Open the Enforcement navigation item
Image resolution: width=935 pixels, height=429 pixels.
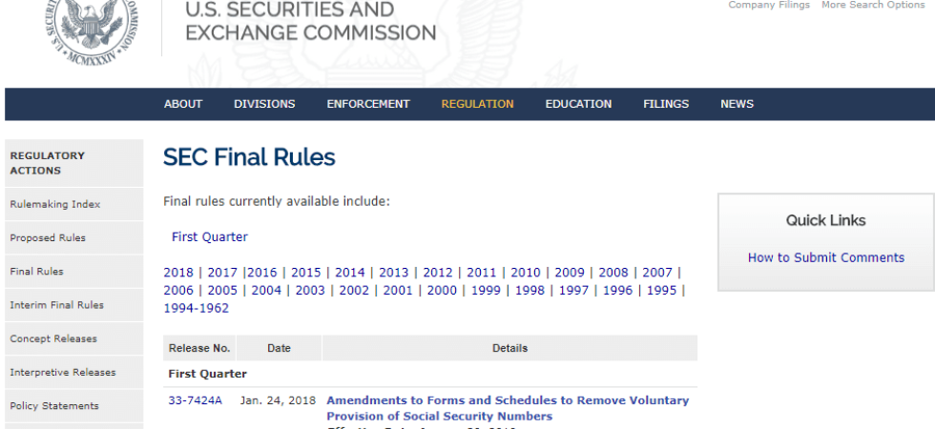[368, 104]
